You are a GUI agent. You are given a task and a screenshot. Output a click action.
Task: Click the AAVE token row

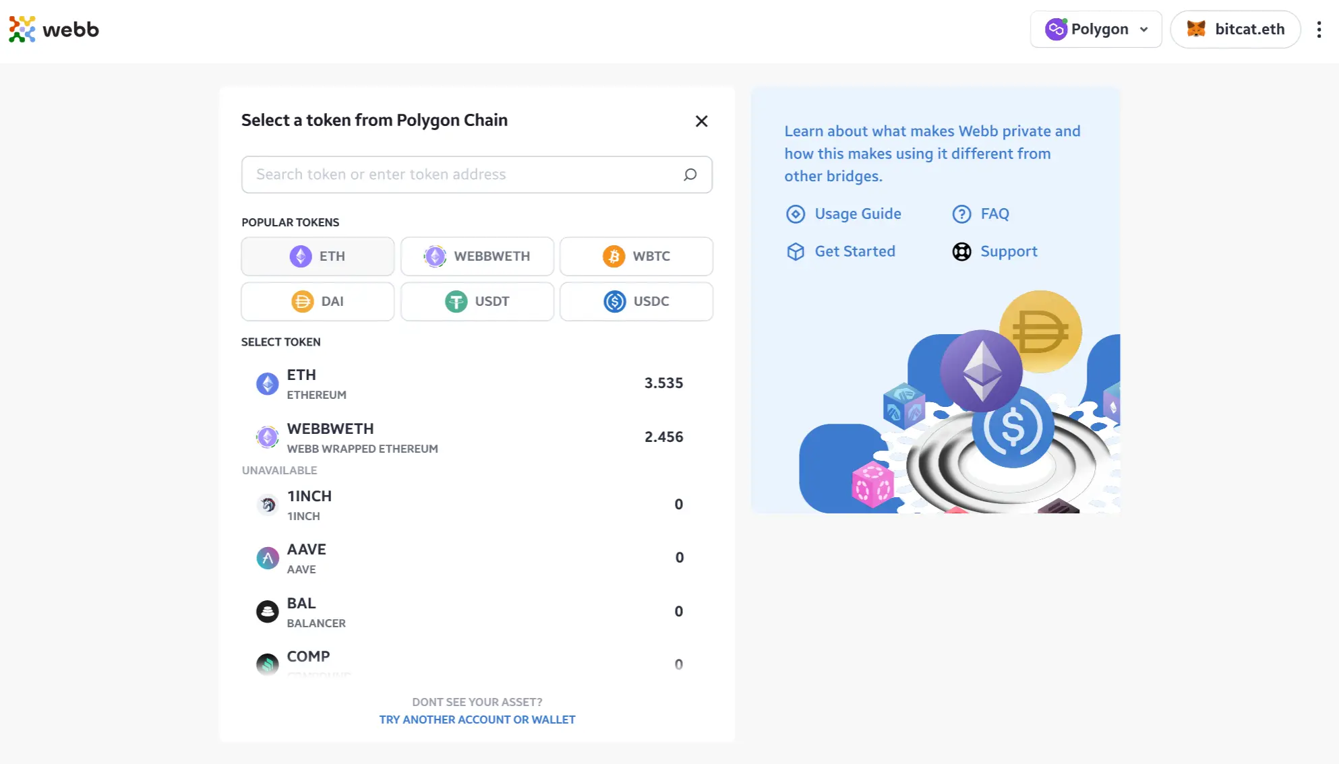[477, 558]
